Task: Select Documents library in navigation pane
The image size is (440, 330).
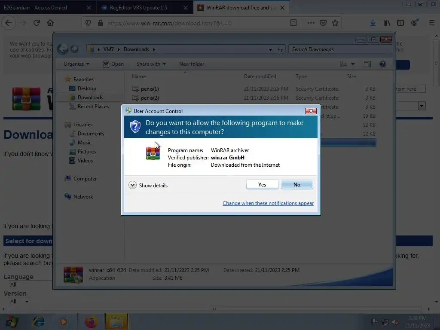Action: tap(91, 134)
